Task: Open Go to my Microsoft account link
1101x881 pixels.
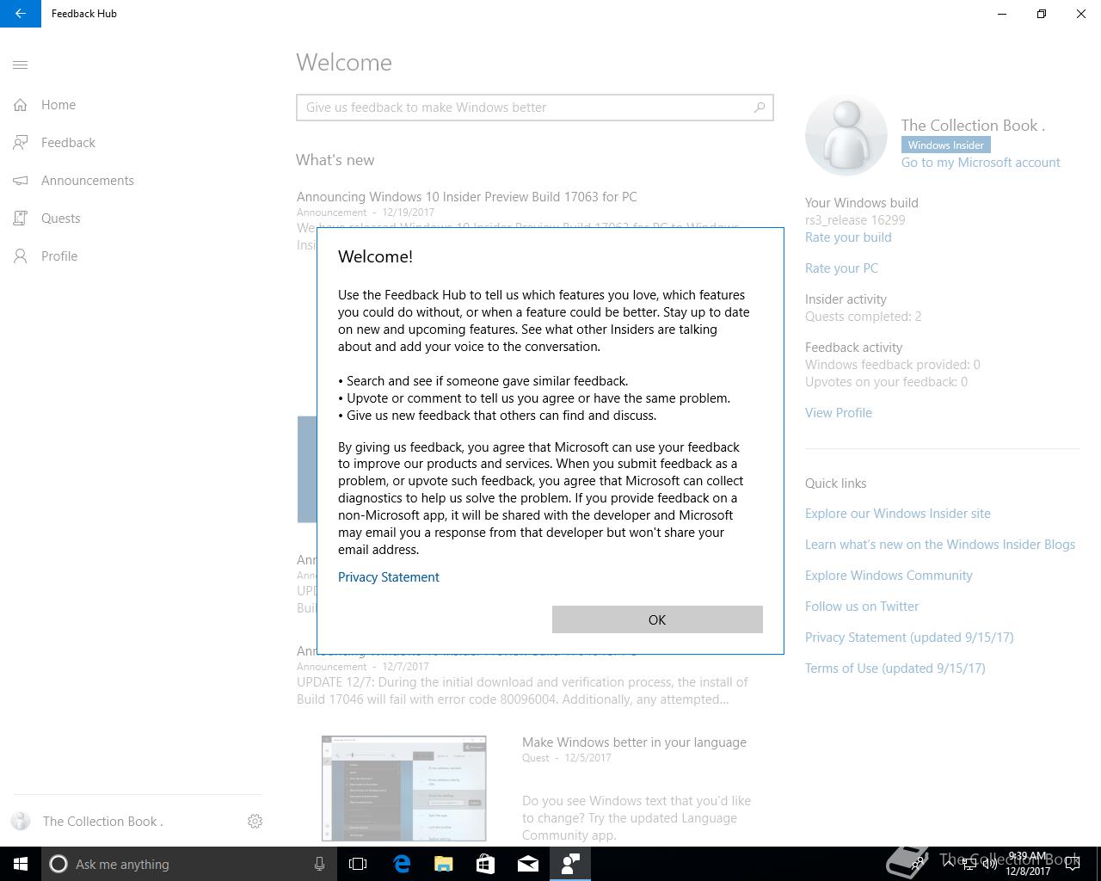Action: (981, 163)
